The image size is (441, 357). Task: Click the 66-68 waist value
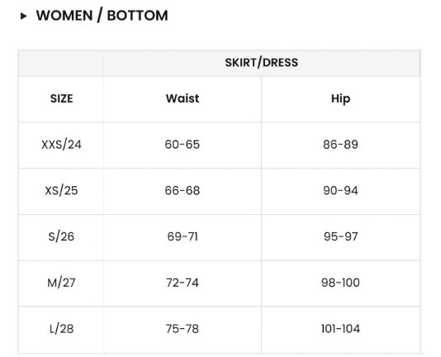(x=183, y=191)
